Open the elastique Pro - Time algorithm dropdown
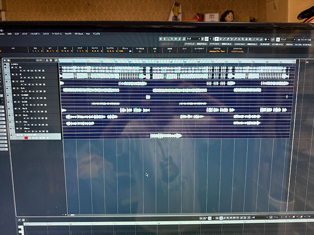The height and width of the screenshot is (235, 314). (217, 51)
